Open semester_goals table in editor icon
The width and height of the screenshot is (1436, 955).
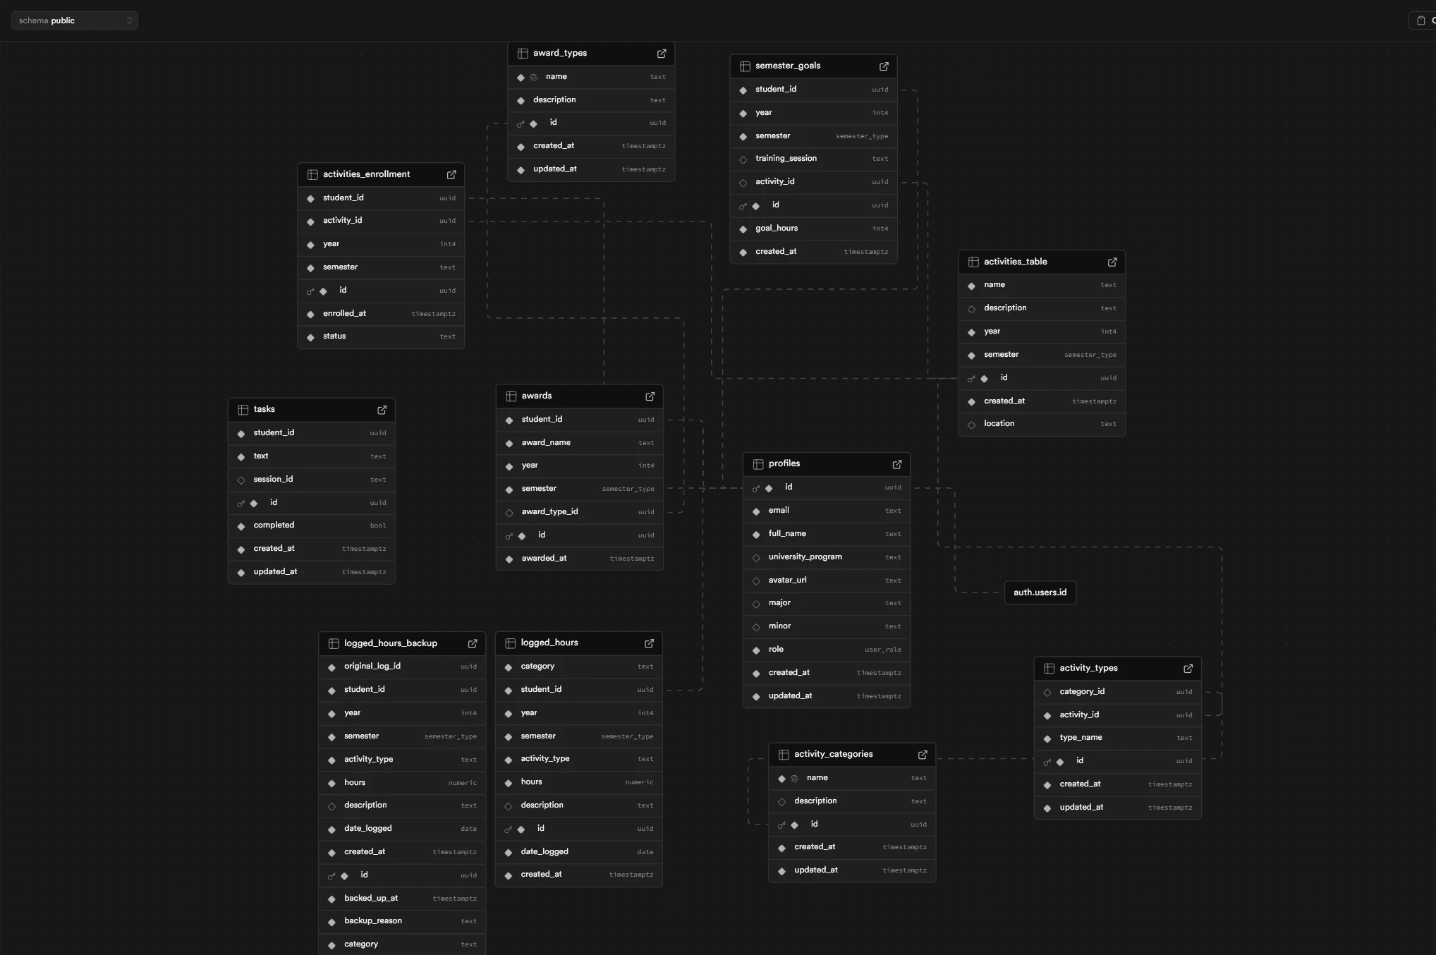tap(884, 66)
